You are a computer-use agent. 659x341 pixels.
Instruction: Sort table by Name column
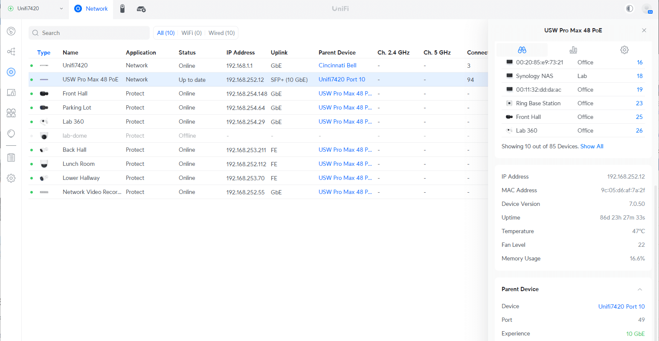pos(70,52)
